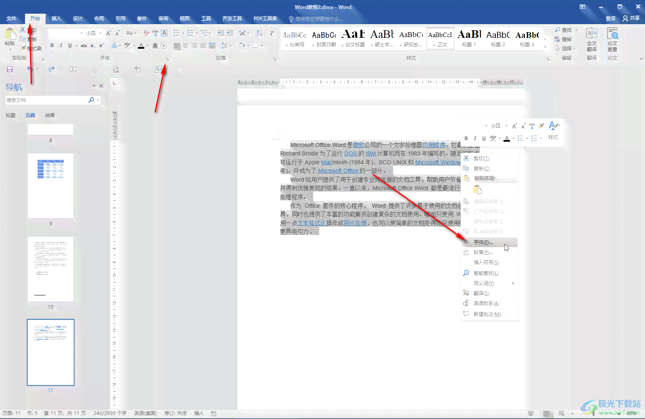Click the Show/Hide paragraph marks icon
This screenshot has width=645, height=419.
272,33
